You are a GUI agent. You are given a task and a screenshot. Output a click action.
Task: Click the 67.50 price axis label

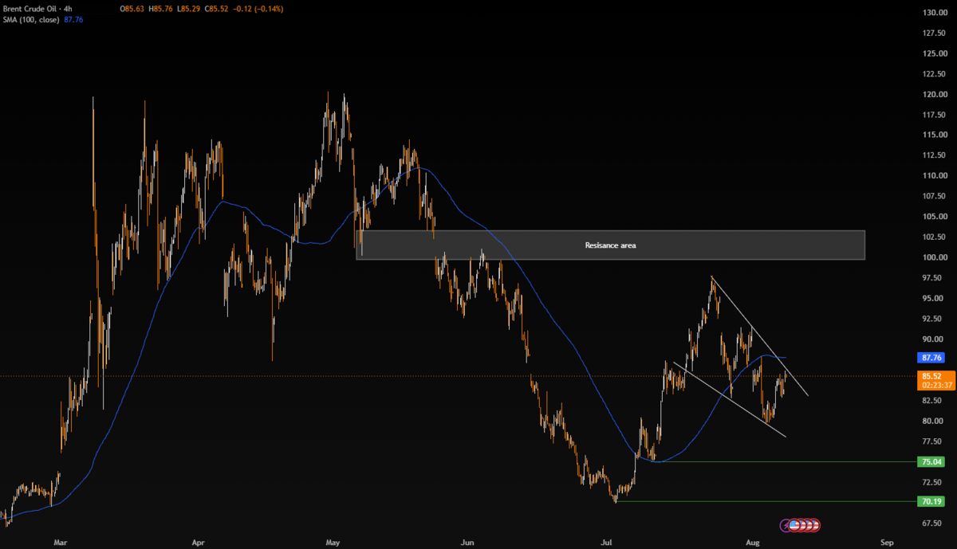pos(934,524)
